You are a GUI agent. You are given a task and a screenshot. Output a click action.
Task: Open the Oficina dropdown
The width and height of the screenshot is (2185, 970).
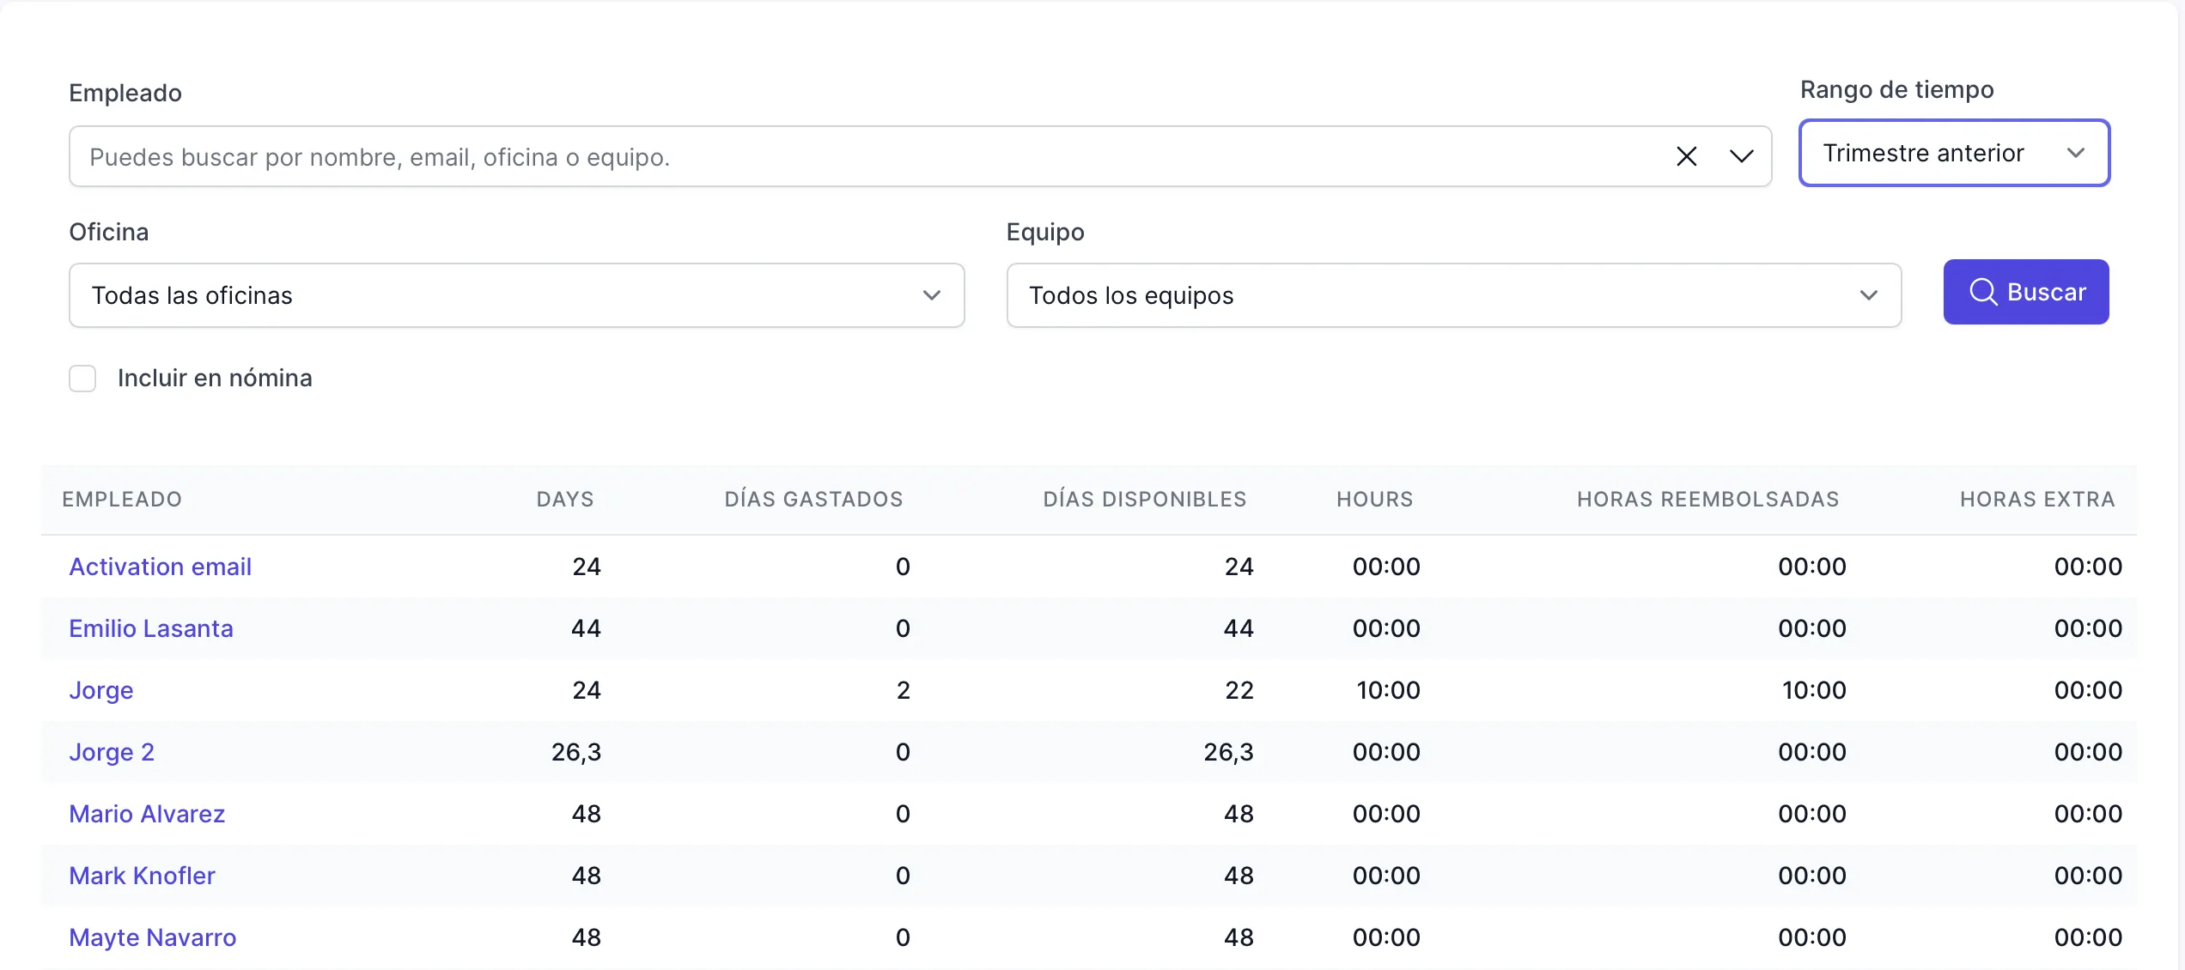point(515,295)
